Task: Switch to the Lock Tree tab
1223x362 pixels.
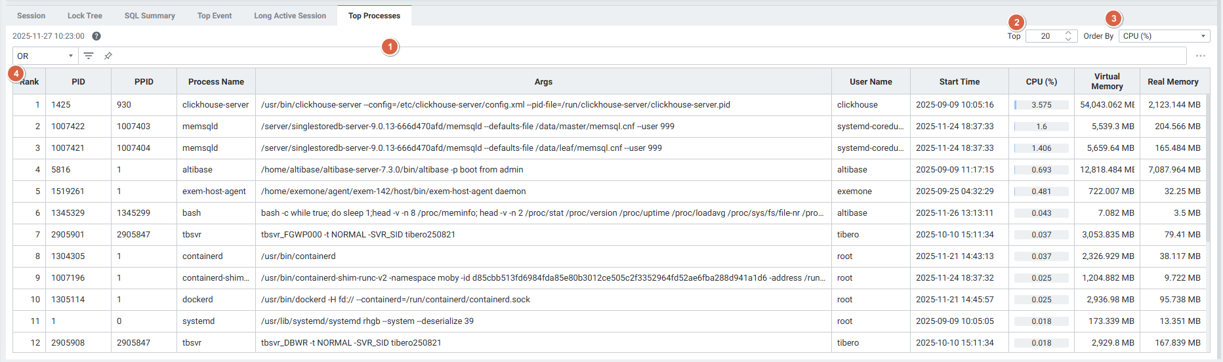Action: [85, 16]
